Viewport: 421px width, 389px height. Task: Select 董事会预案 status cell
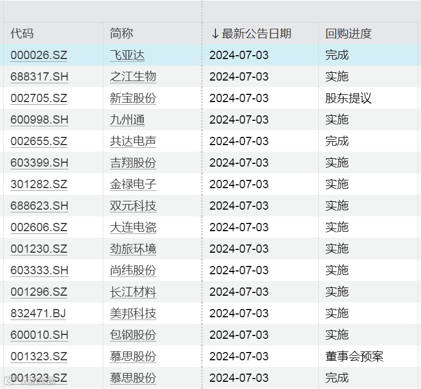point(354,356)
